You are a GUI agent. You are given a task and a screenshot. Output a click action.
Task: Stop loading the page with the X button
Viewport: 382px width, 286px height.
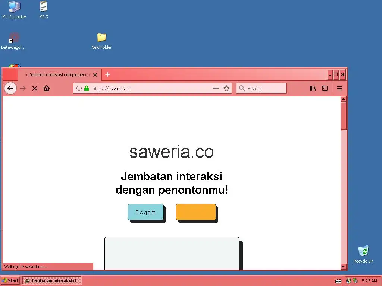tap(35, 88)
